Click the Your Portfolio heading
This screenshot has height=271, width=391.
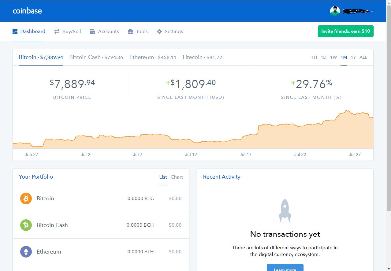[36, 177]
